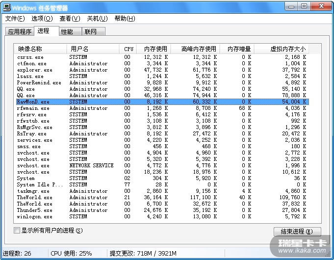
Task: Select the smss.exe process row
Action: click(162, 146)
